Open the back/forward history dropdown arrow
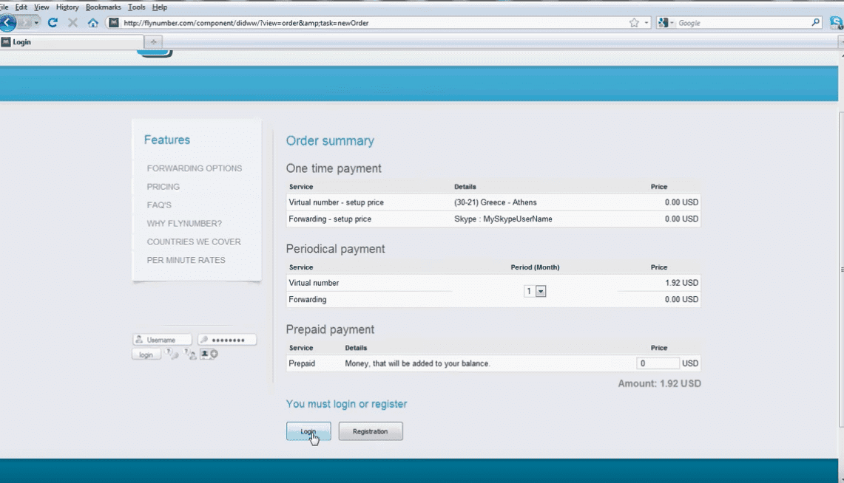Image resolution: width=844 pixels, height=483 pixels. tap(36, 23)
